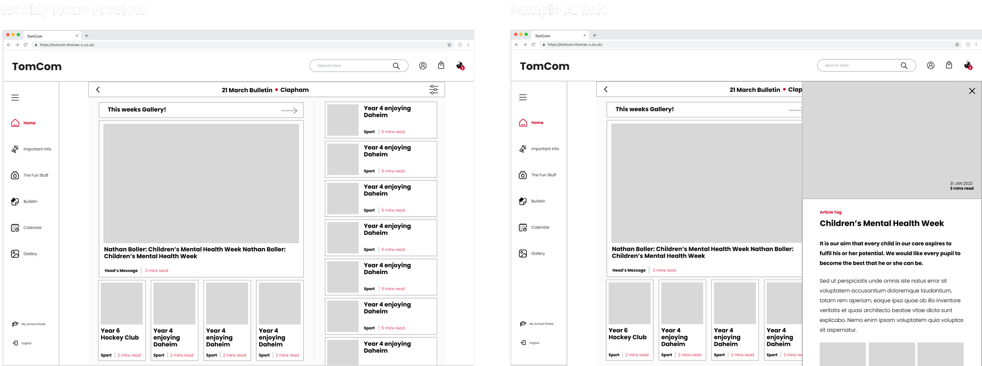
Task: Open My School Portal in left browser
Action: 29,324
